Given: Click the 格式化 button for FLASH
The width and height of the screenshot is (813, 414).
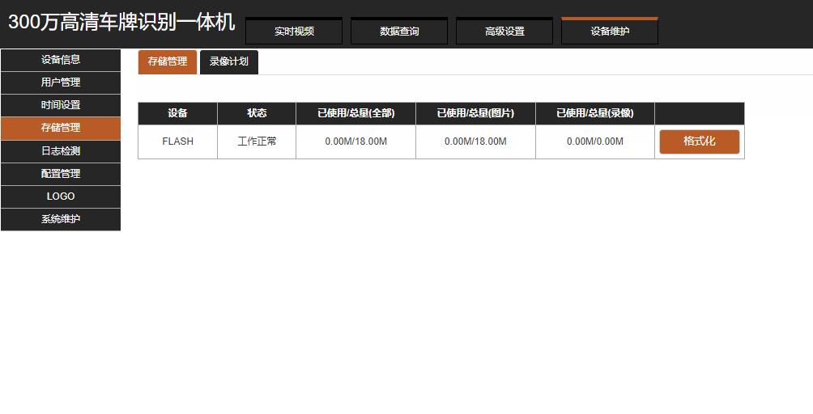Looking at the screenshot, I should pyautogui.click(x=700, y=142).
